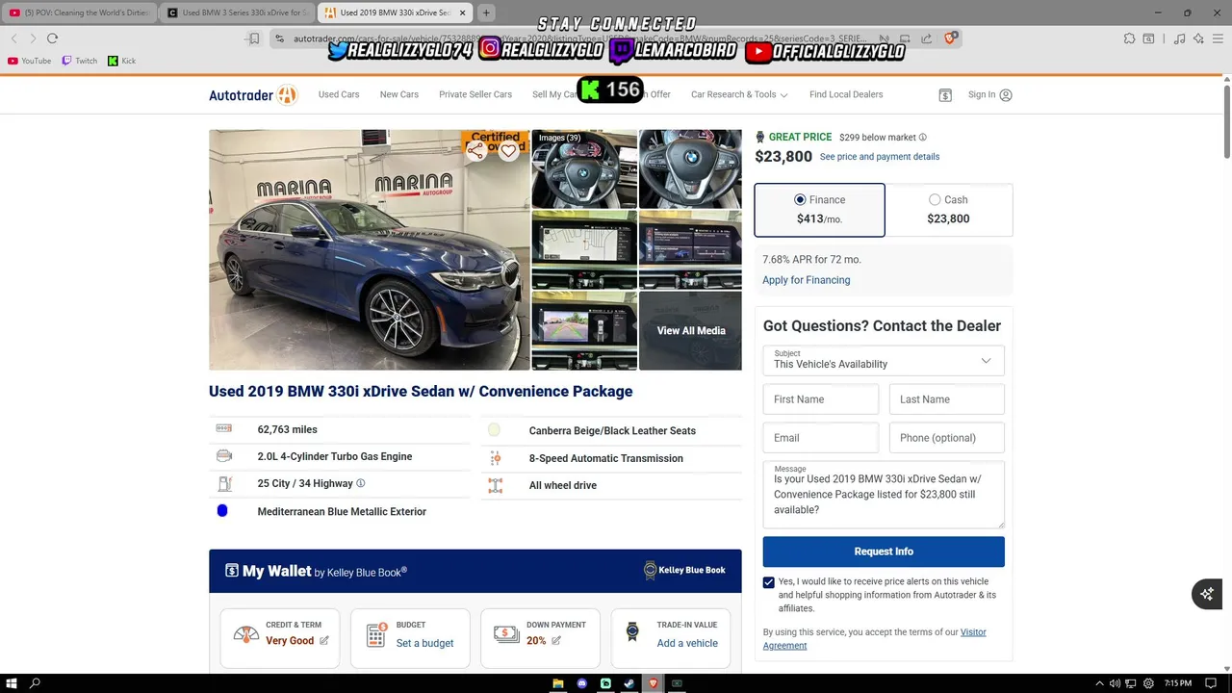Open Brave browser taskbar icon
This screenshot has width=1232, height=693.
coord(654,683)
